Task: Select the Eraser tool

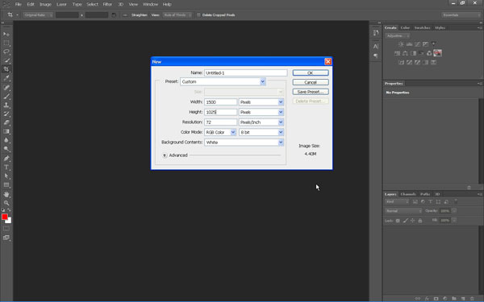Action: pos(6,122)
